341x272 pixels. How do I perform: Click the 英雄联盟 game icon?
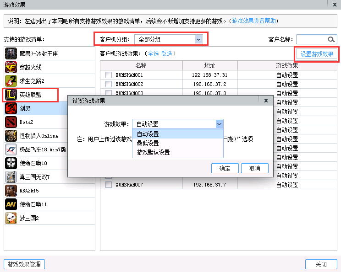pyautogui.click(x=11, y=95)
